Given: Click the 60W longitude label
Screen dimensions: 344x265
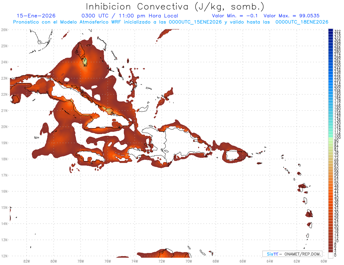Looking at the screenshot, I should pos(324,261).
